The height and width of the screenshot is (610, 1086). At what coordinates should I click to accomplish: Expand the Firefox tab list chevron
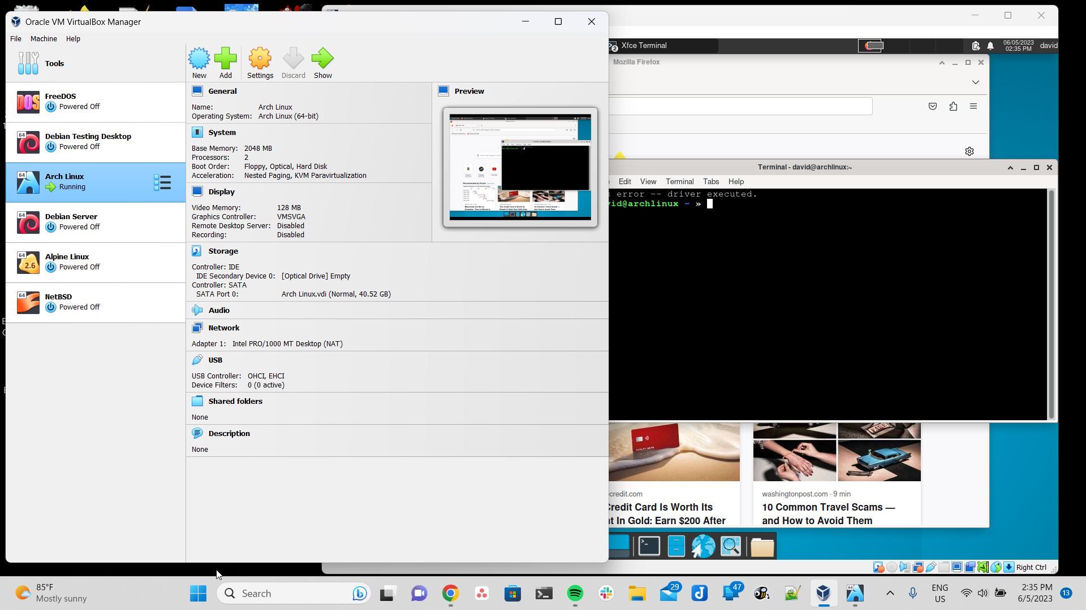point(975,82)
